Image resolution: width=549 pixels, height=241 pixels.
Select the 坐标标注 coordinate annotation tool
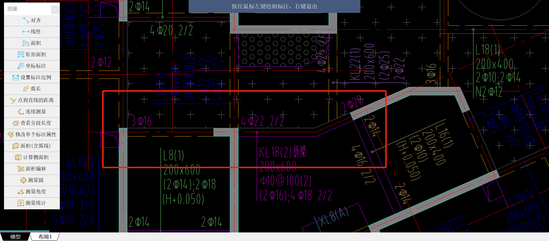coord(32,66)
